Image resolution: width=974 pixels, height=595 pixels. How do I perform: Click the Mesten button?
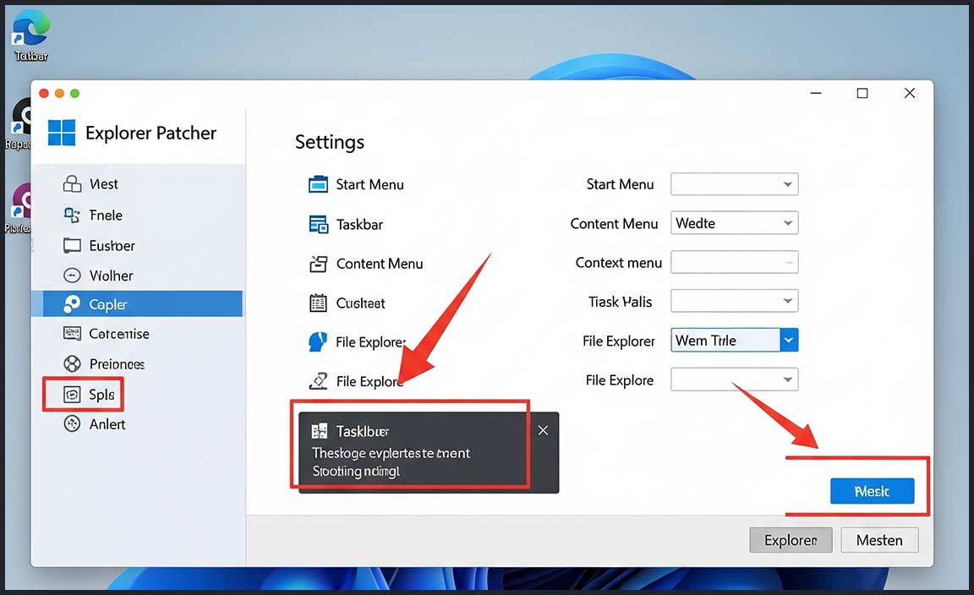pyautogui.click(x=879, y=540)
